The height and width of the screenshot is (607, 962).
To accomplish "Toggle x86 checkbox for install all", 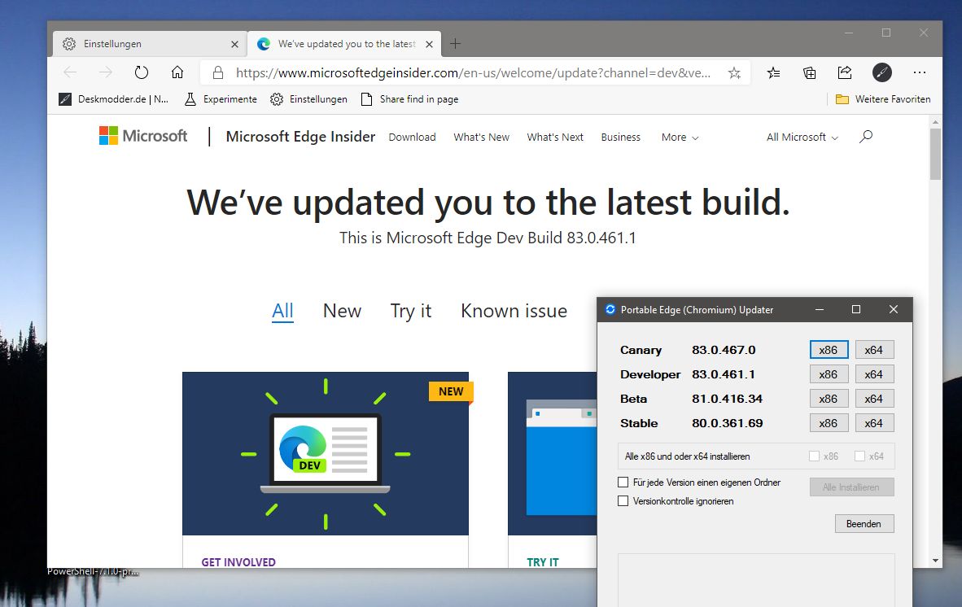I will 814,456.
